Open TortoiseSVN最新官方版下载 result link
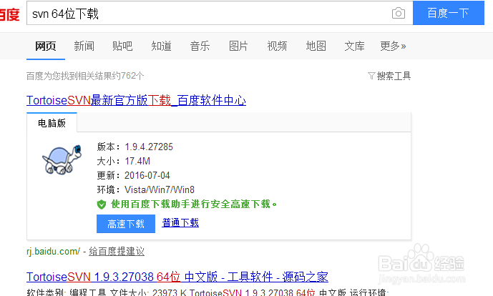The width and height of the screenshot is (493, 296). [136, 101]
